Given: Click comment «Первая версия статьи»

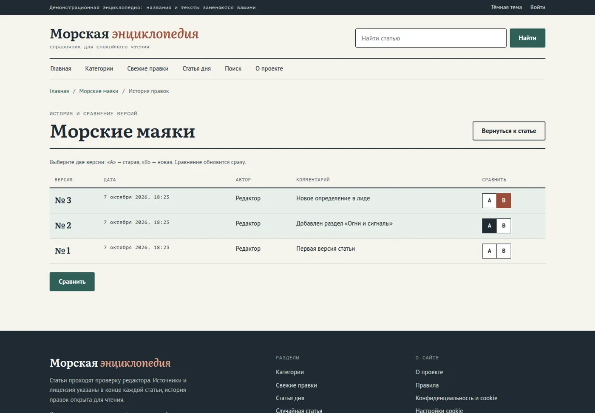Looking at the screenshot, I should [326, 249].
